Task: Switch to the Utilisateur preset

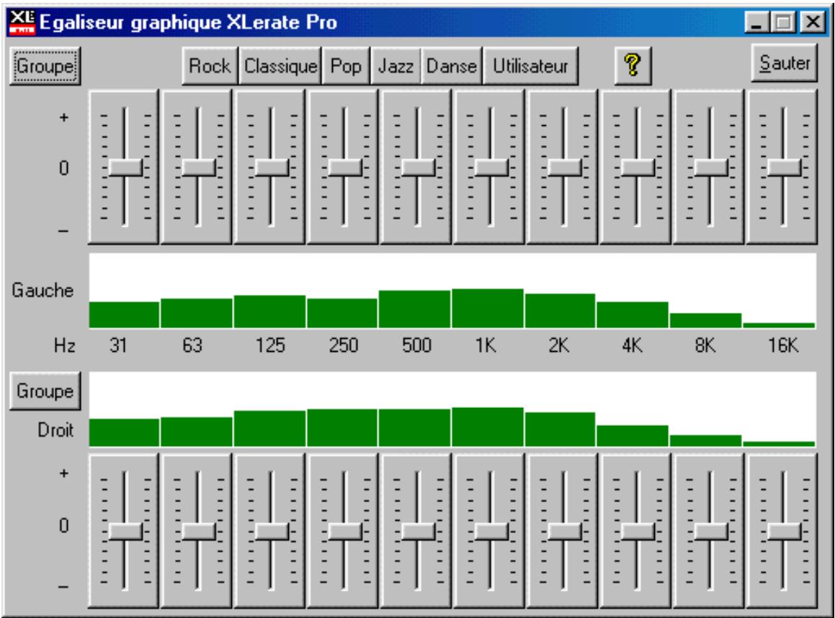Action: tap(530, 66)
